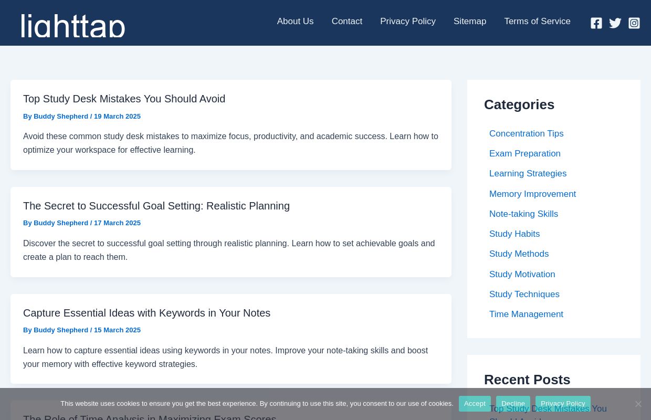The image size is (651, 420).
Task: Open Buddy Shepherd author link on 15 March post
Action: (61, 330)
